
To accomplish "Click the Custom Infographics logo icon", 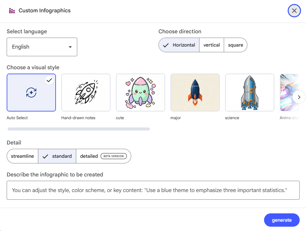I will tap(12, 11).
